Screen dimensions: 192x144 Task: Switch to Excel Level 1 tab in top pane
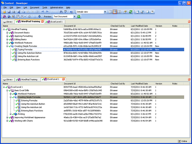pos(55,22)
